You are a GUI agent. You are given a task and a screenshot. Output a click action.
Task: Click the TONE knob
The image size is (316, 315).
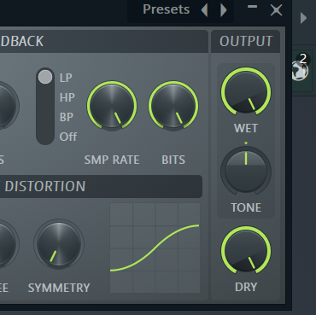coord(246,172)
